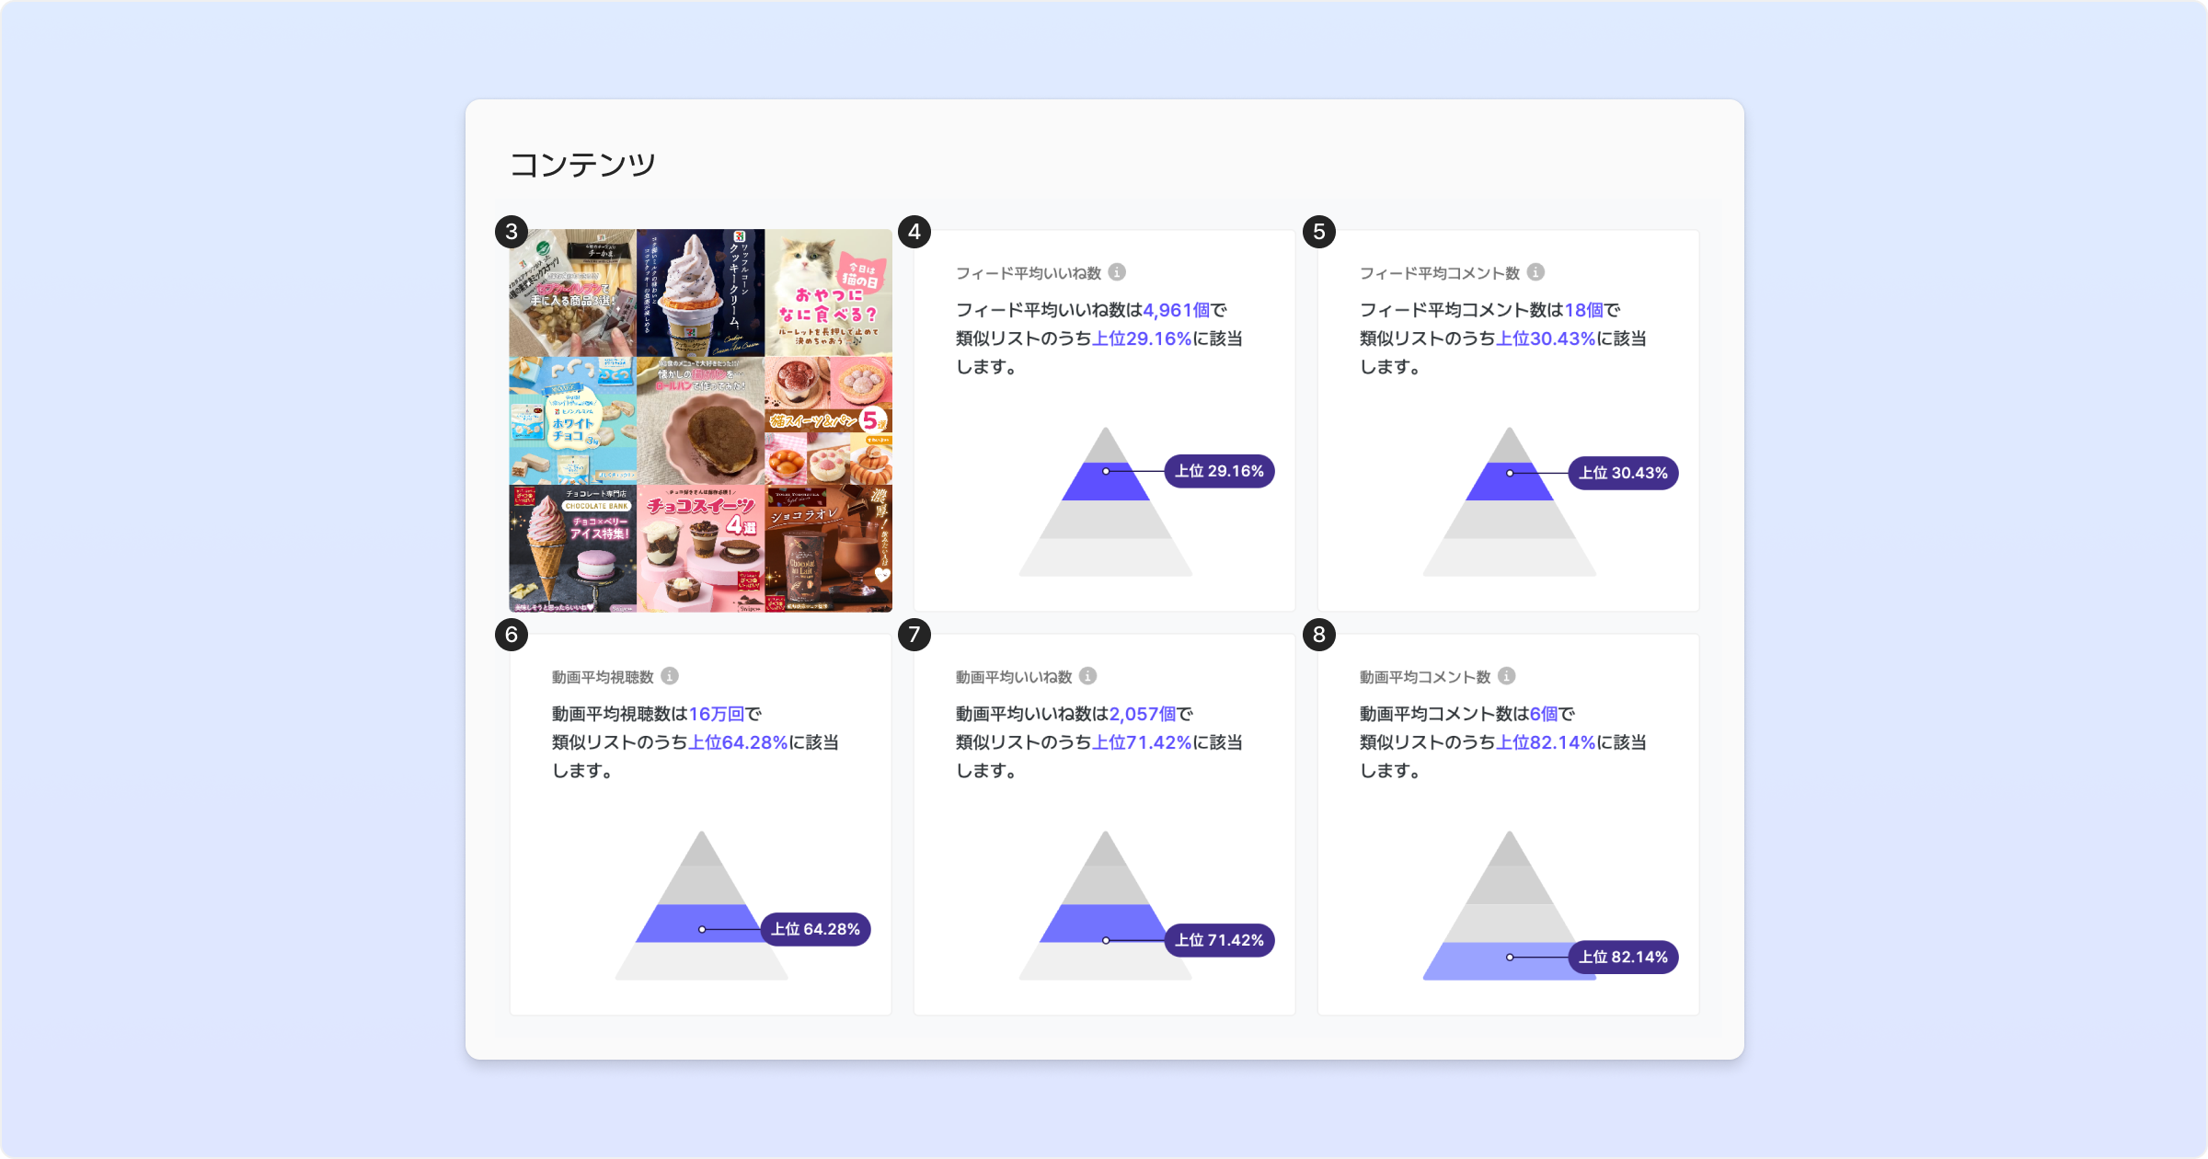Click the 上位71.42% highlighted text link
This screenshot has width=2208, height=1159.
[1141, 742]
